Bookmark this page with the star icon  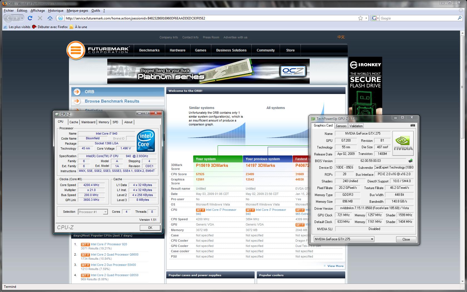(x=361, y=18)
